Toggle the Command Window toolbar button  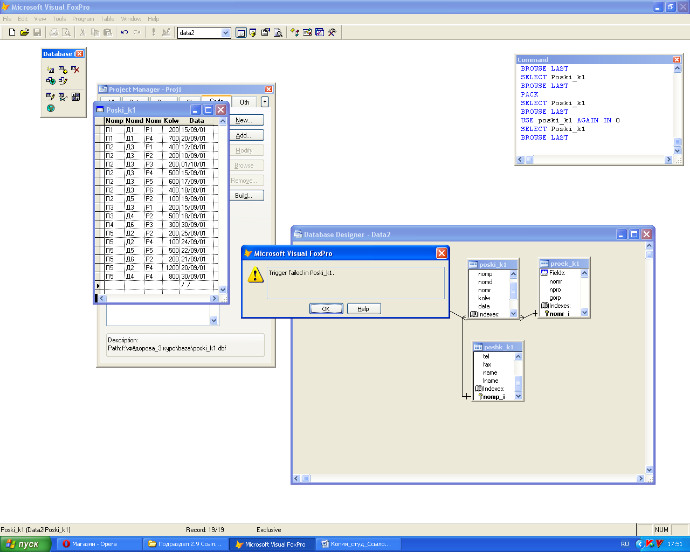point(241,32)
